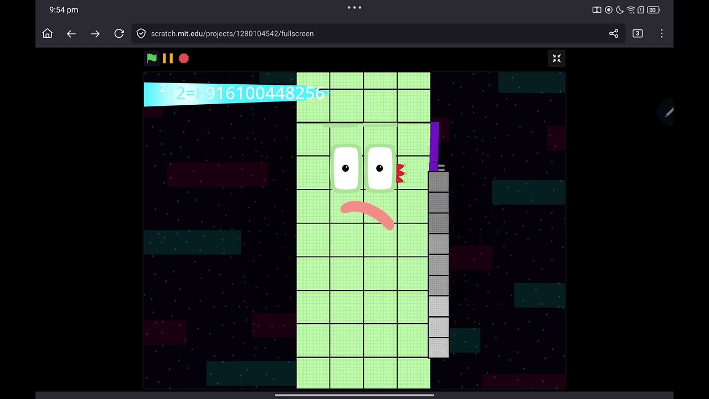The width and height of the screenshot is (709, 399).
Task: Tap the three dots at screen top
Action: (354, 8)
